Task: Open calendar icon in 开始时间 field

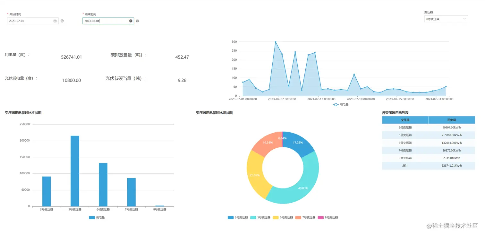Action: (x=55, y=21)
